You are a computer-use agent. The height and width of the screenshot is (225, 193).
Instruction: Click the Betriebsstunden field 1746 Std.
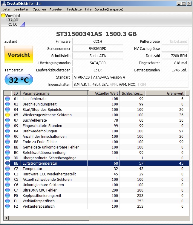[x=175, y=70]
